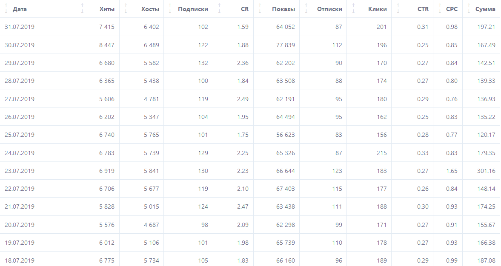Click the sort arrows beside Показы
Image resolution: width=501 pixels, height=266 pixels.
(x=259, y=8)
